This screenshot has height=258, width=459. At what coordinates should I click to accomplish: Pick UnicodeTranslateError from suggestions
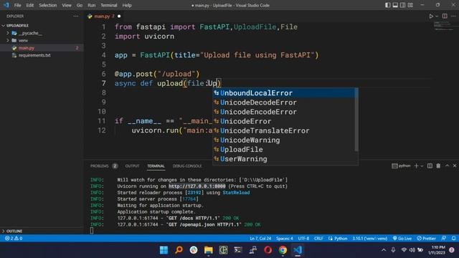click(x=284, y=130)
